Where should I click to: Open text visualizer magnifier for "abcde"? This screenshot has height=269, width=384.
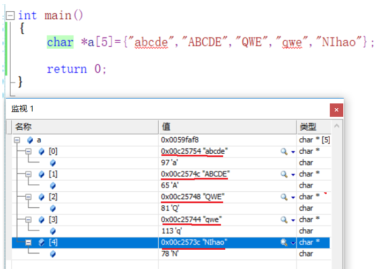pos(284,152)
